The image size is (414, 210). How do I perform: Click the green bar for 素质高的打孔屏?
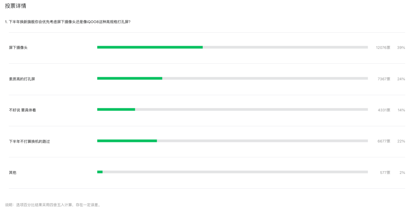pyautogui.click(x=130, y=78)
